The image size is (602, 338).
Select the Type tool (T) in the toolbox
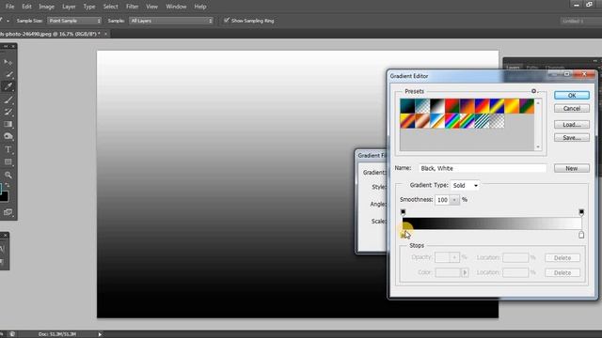point(8,149)
